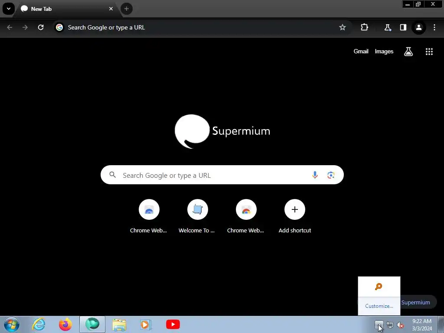
Task: Click the magnifier icon in search box
Action: [x=112, y=175]
